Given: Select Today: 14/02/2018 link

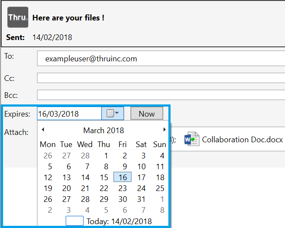Looking at the screenshot, I should coord(119,221).
